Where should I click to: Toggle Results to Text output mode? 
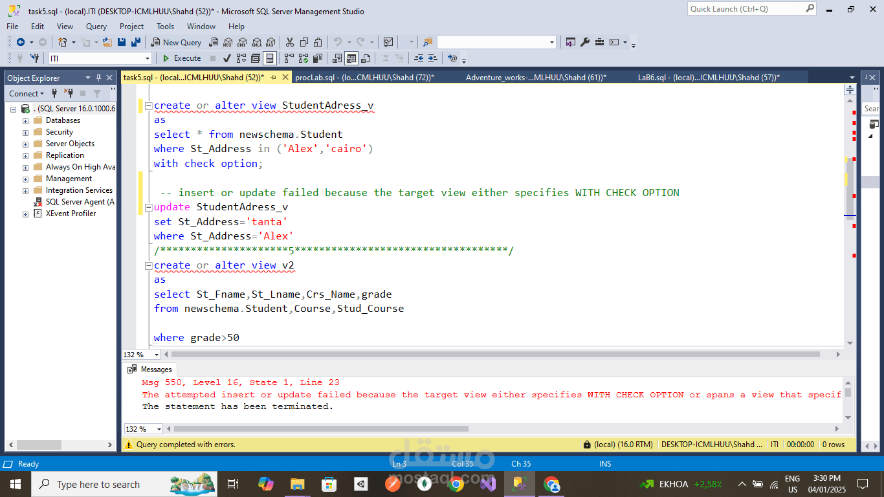(x=337, y=58)
